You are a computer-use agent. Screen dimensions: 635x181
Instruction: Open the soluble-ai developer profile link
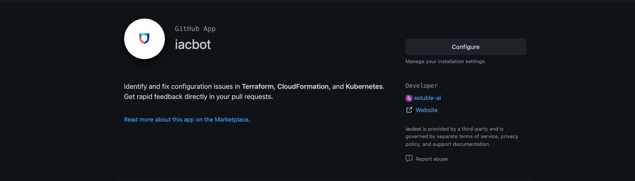click(x=427, y=98)
